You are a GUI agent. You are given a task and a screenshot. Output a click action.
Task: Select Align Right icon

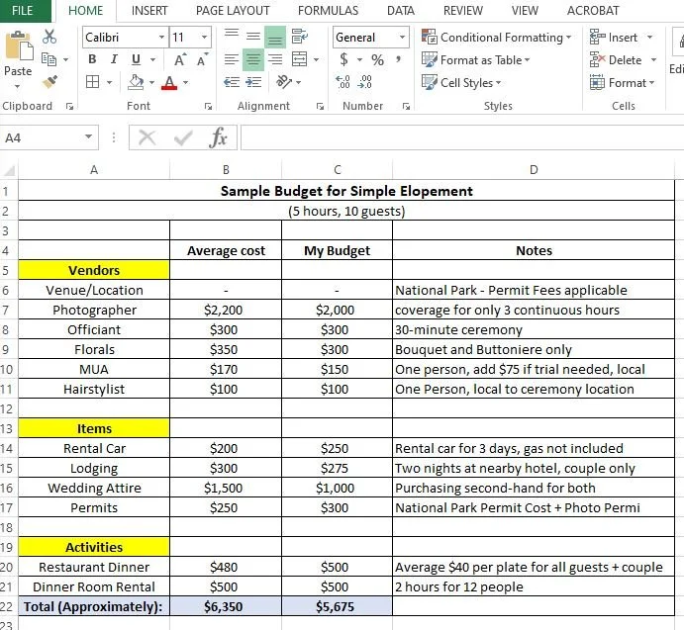coord(275,59)
